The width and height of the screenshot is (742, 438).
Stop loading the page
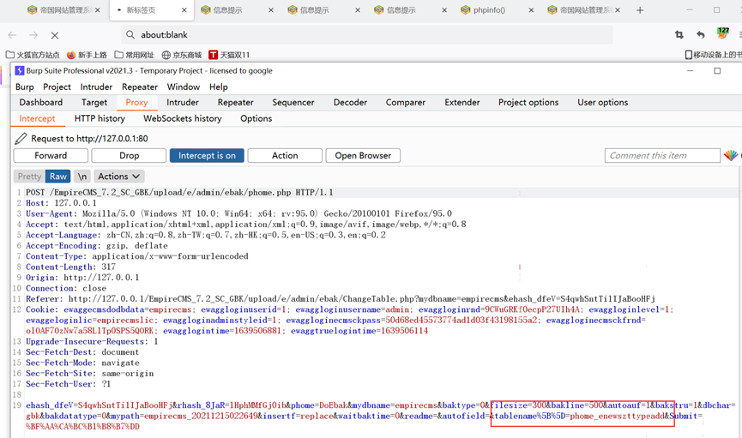pos(54,35)
